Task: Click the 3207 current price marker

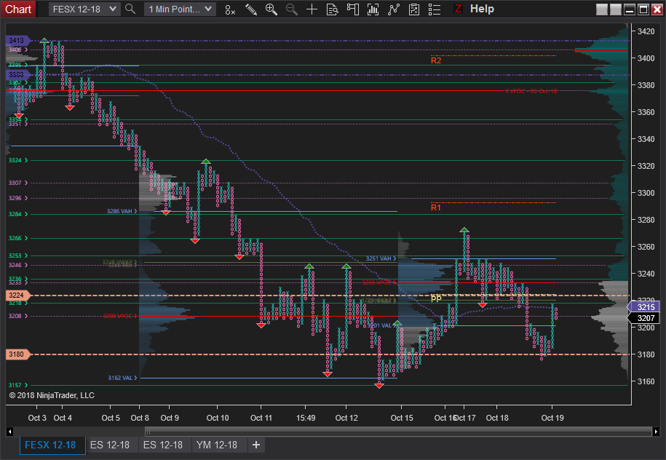Action: coord(644,318)
